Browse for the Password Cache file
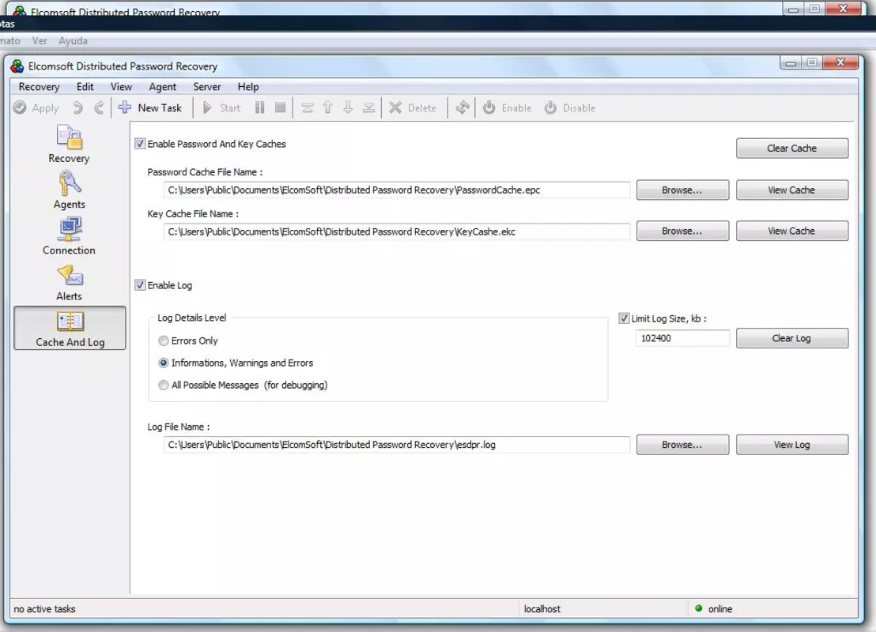 682,190
